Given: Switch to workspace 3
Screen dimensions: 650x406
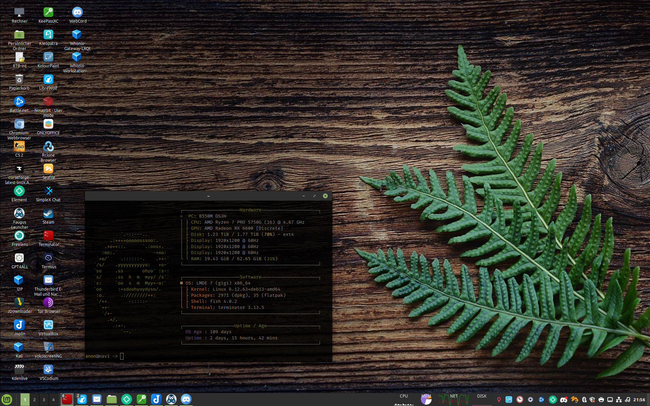Looking at the screenshot, I should pyautogui.click(x=44, y=400).
